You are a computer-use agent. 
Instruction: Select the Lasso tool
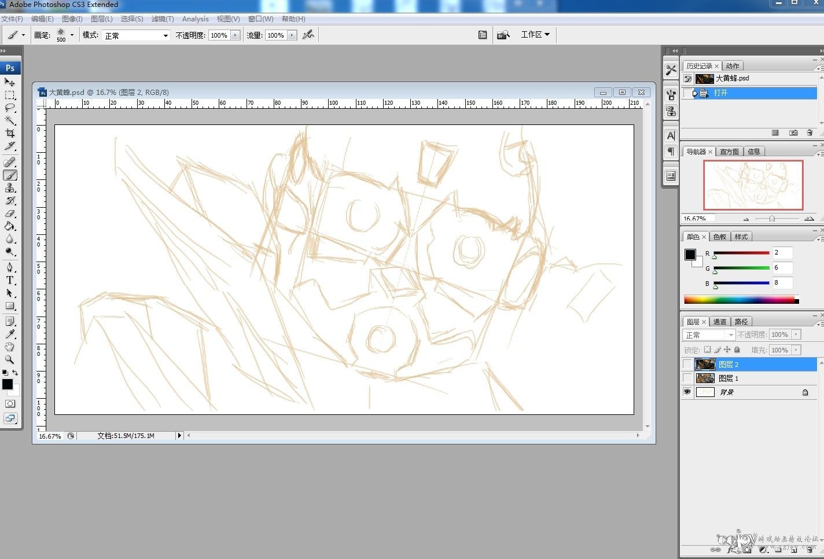coord(10,108)
